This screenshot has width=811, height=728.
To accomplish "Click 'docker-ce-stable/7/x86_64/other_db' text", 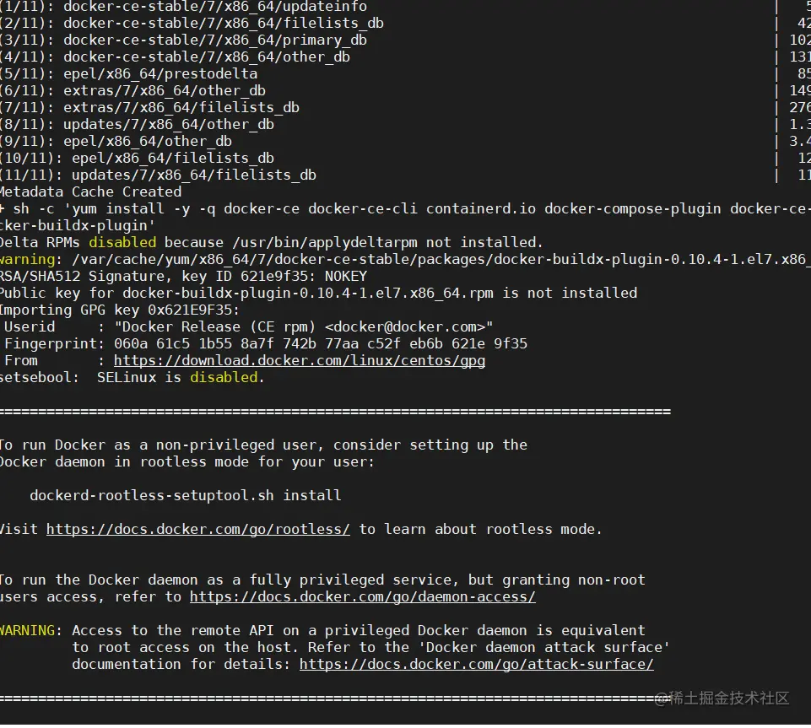I will 207,57.
